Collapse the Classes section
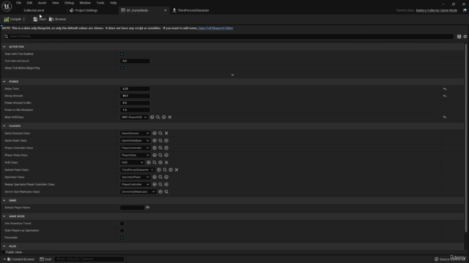 point(4,126)
